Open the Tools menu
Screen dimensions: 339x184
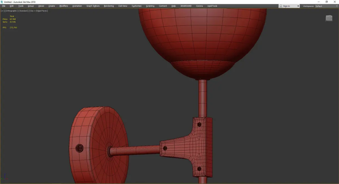(x=21, y=6)
